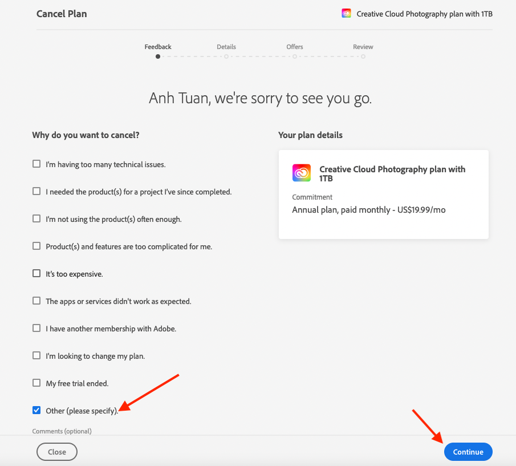
Task: Check "The apps or services didn't work as expected"
Action: pyautogui.click(x=36, y=301)
